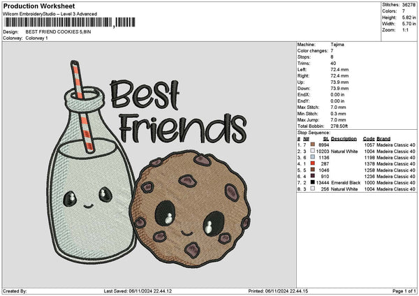
Task: Click stitch count '910' in stop 6
Action: (325, 177)
